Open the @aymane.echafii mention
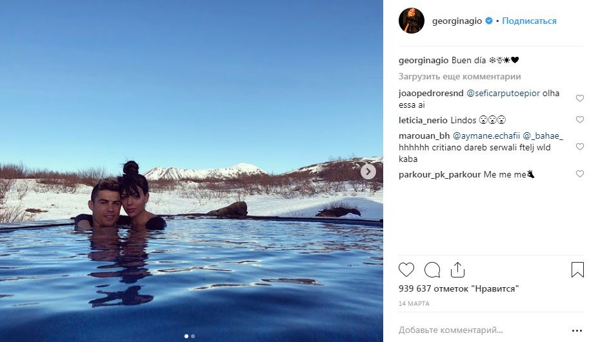The width and height of the screenshot is (589, 342). point(486,136)
